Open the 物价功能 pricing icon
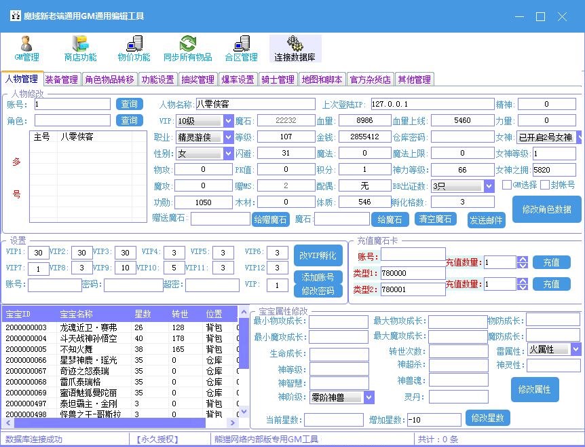This screenshot has width=585, height=447. pos(133,49)
